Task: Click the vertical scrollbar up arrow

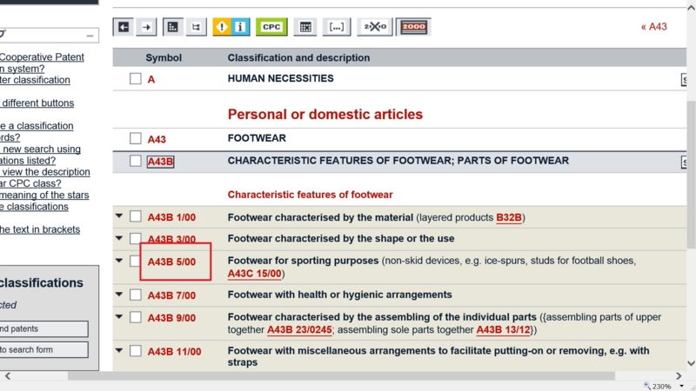Action: [x=691, y=9]
